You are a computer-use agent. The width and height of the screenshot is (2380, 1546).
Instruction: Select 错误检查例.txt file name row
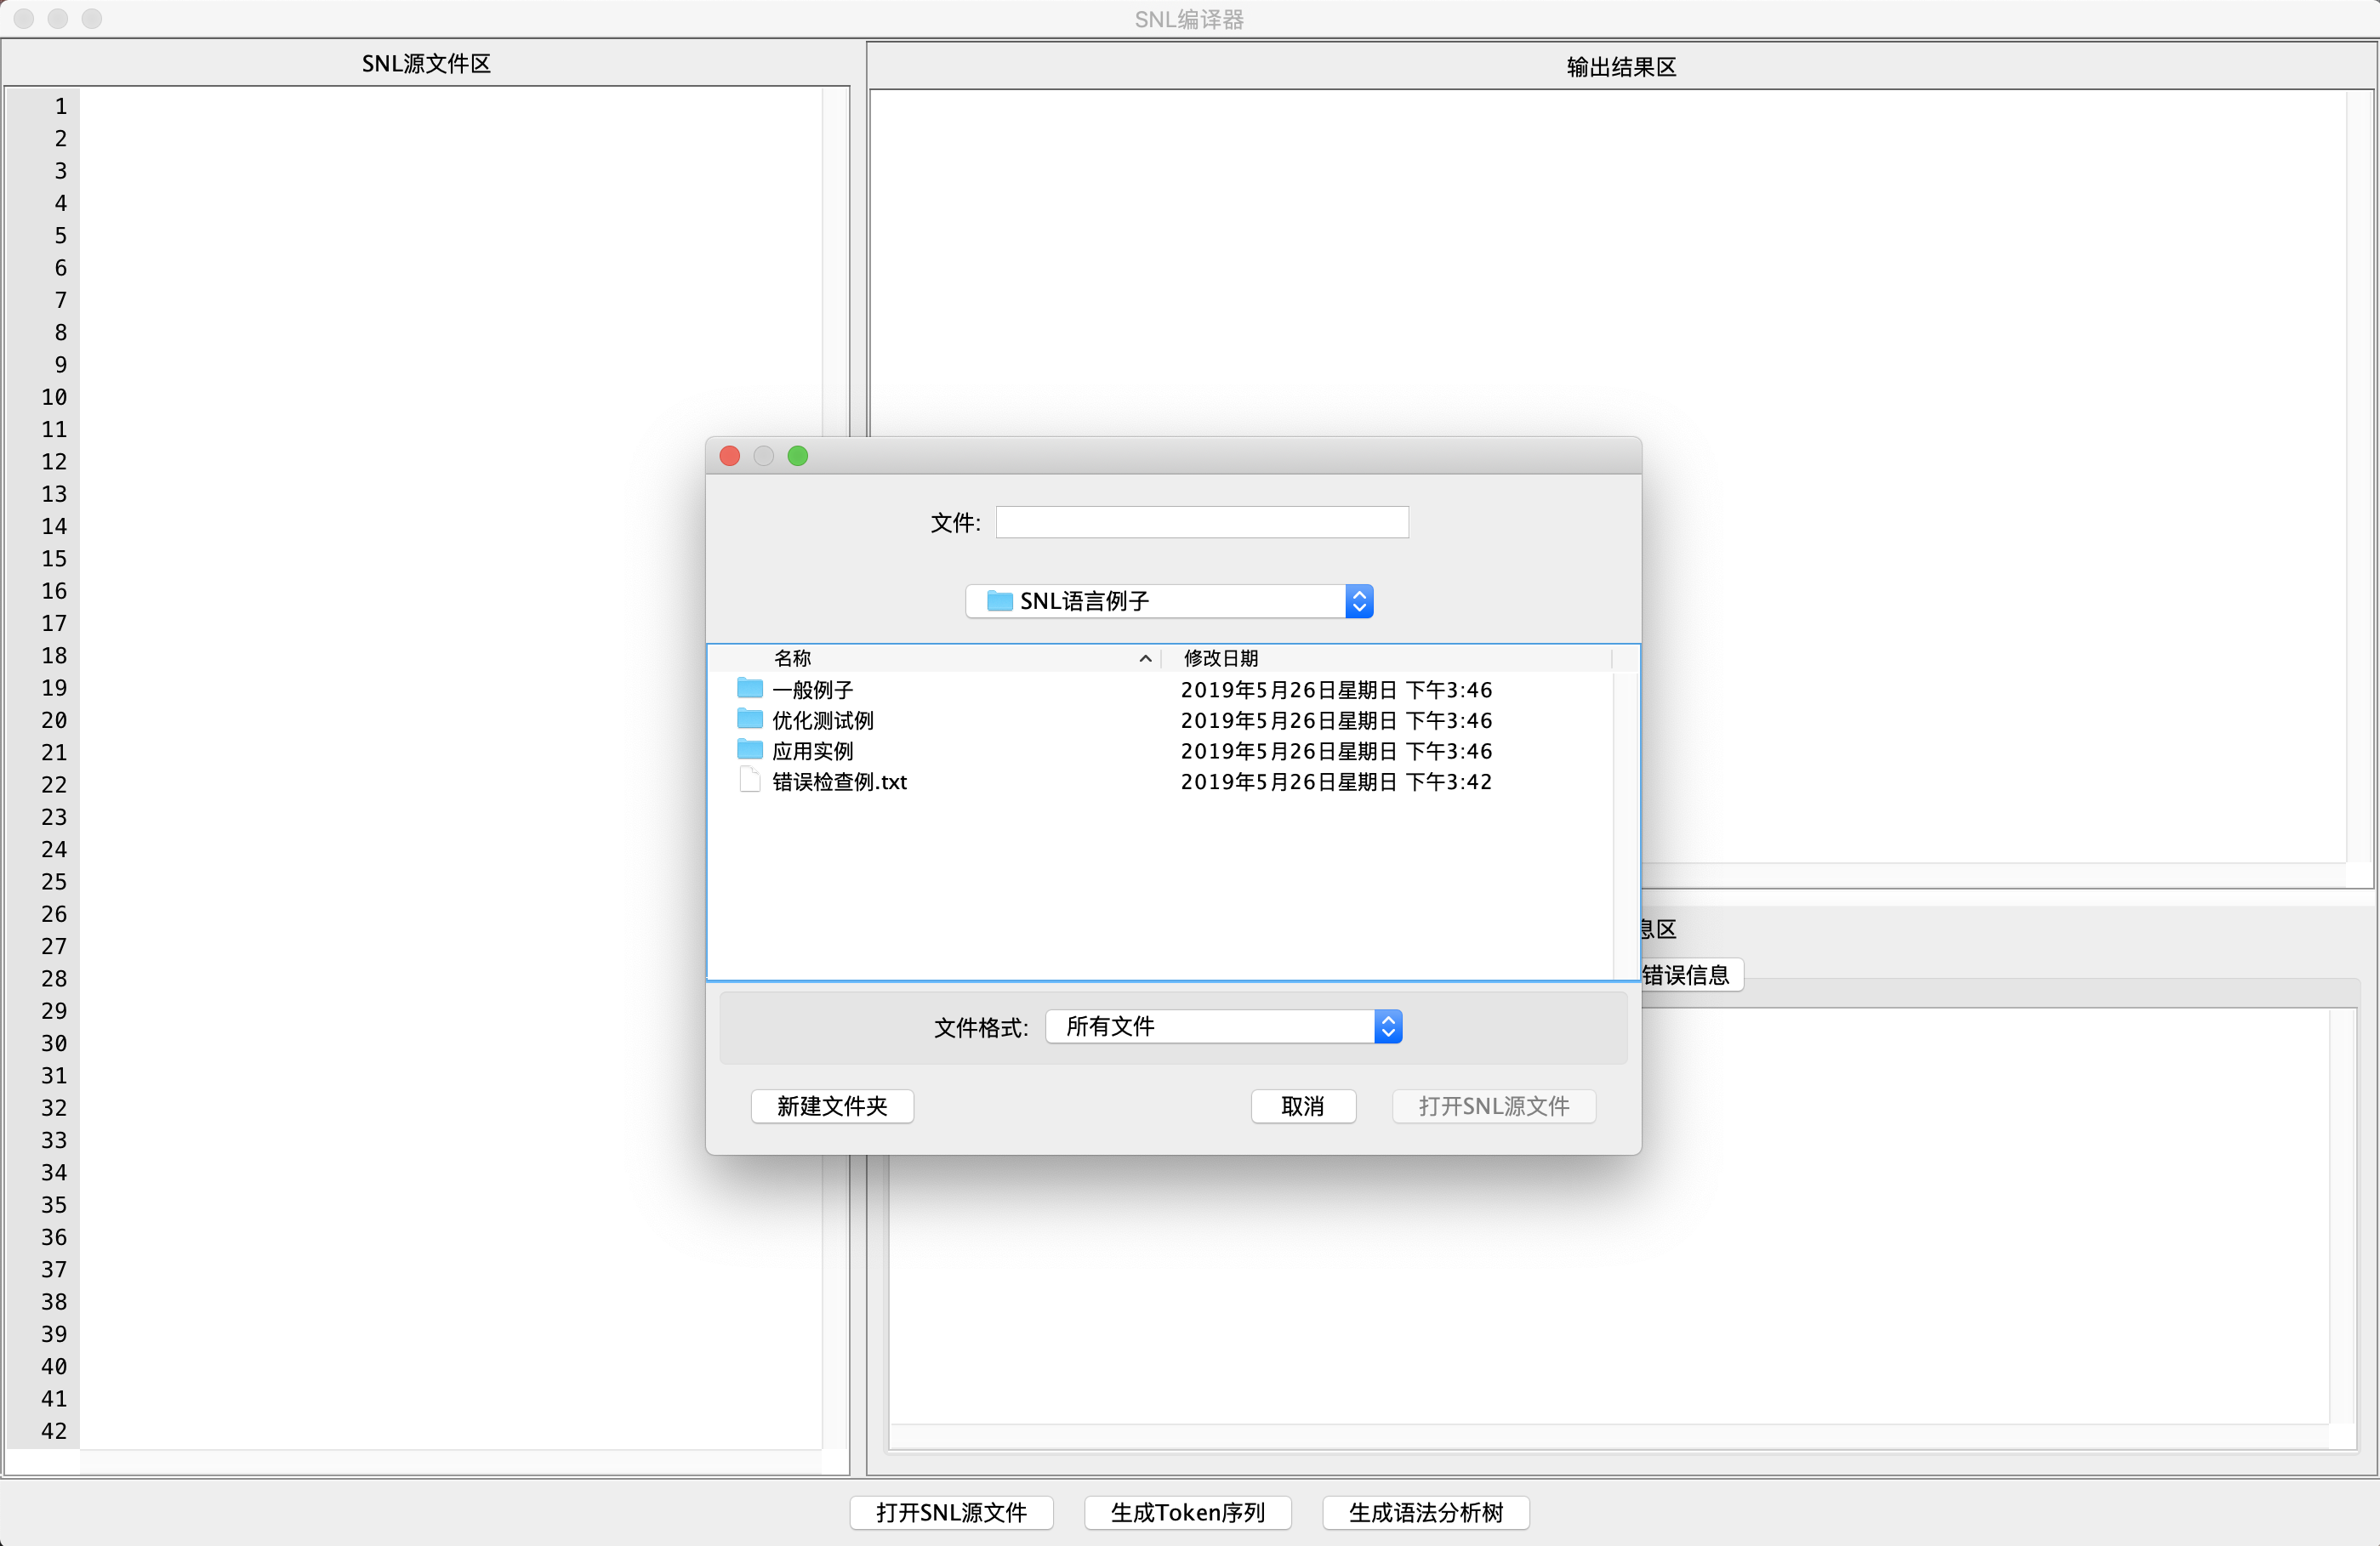pos(839,782)
